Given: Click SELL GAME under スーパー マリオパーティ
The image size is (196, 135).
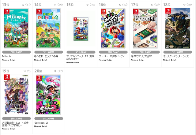Looking at the screenshot, I should [x=113, y=52].
